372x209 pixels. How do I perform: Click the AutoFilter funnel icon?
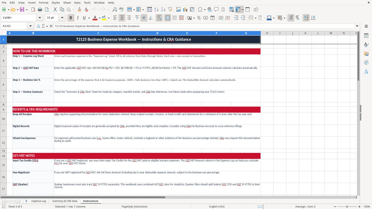(170, 10)
